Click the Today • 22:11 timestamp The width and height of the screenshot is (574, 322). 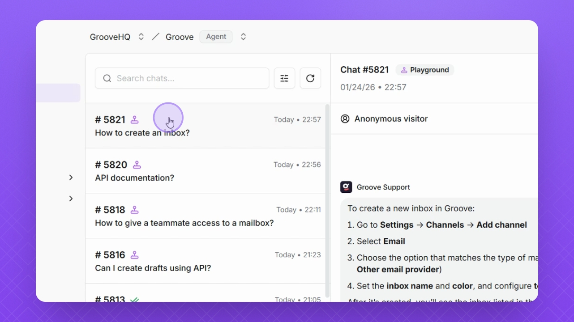pyautogui.click(x=299, y=210)
